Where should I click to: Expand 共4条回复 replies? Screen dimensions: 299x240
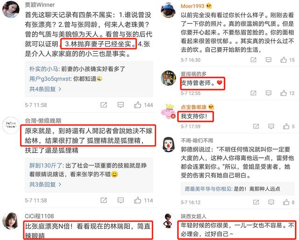(45, 89)
